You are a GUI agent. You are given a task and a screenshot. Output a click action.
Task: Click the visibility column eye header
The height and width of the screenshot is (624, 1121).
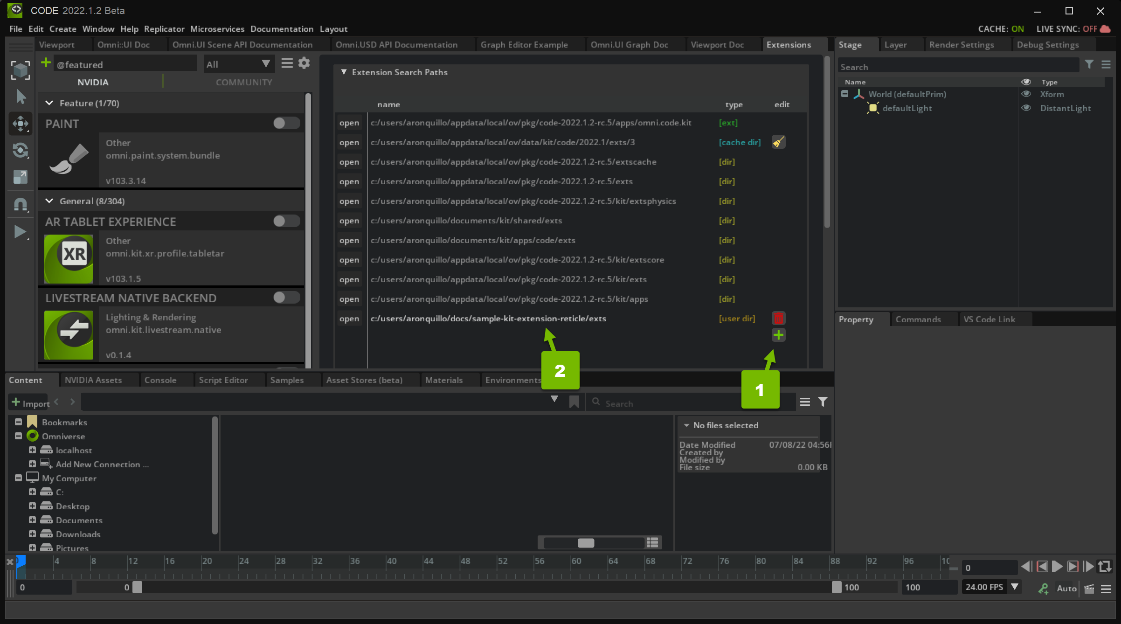click(1026, 82)
